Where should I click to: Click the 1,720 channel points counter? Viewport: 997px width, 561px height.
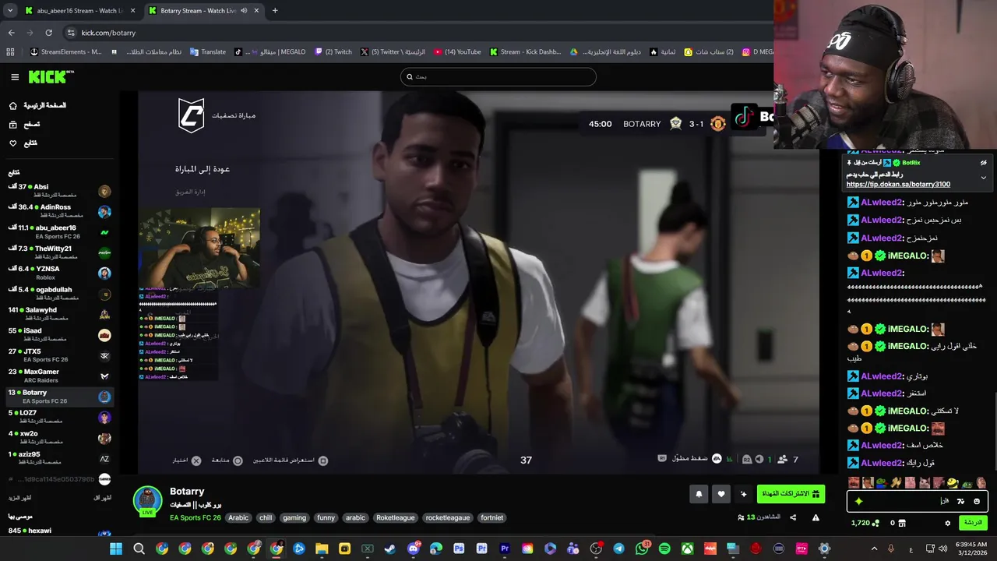coord(865,523)
